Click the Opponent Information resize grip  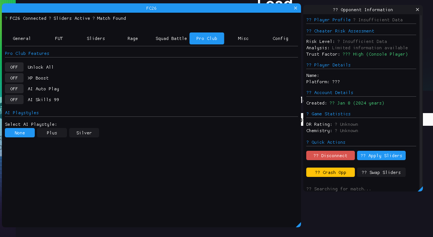(x=420, y=189)
